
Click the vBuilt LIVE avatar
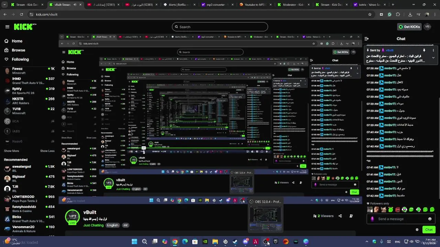tap(72, 217)
